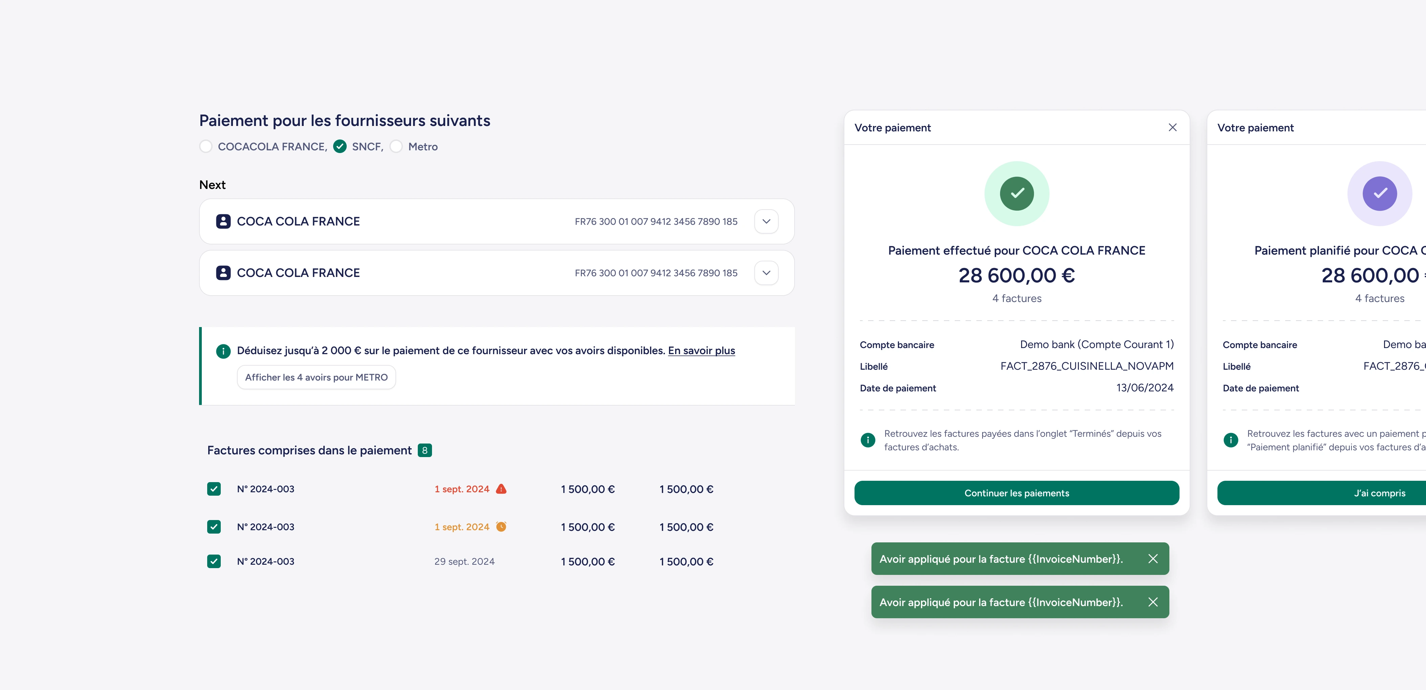
Task: Click info icon in the Paiement planifié dialog
Action: (1231, 440)
